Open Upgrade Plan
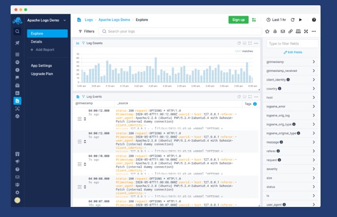Screen dimensions: 337x217 pyautogui.click(x=42, y=74)
